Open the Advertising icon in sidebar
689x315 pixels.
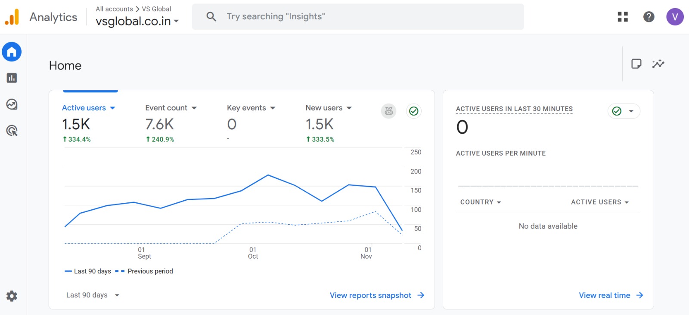pyautogui.click(x=12, y=131)
